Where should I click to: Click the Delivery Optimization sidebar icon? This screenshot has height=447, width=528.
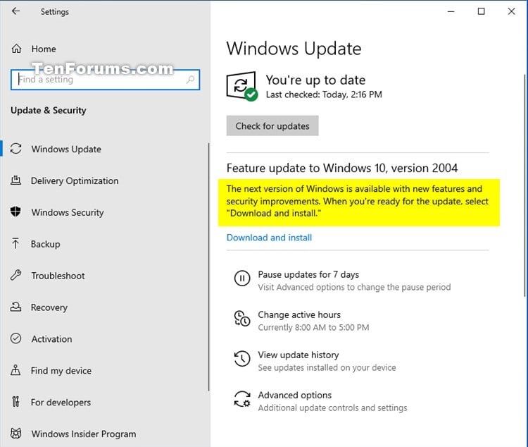tap(15, 180)
